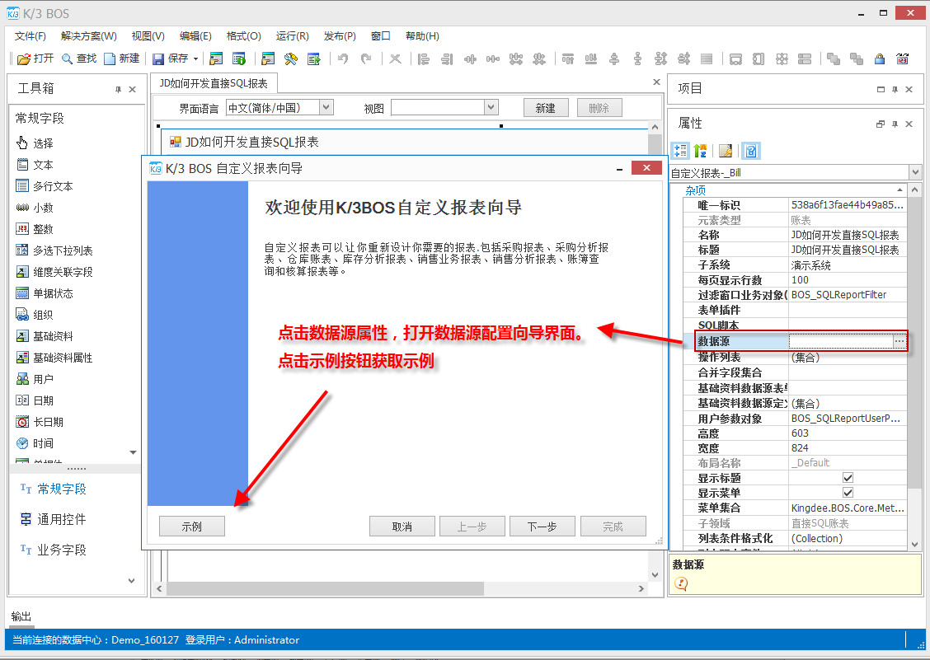Select the 用户 field tool
Screen dimensions: 930x660
coord(35,379)
